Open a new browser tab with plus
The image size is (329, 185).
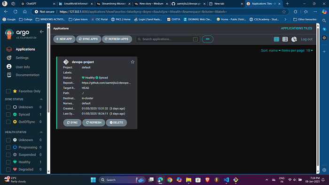pyautogui.click(x=287, y=4)
